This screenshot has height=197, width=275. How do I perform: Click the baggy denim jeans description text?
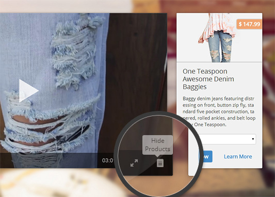point(219,111)
